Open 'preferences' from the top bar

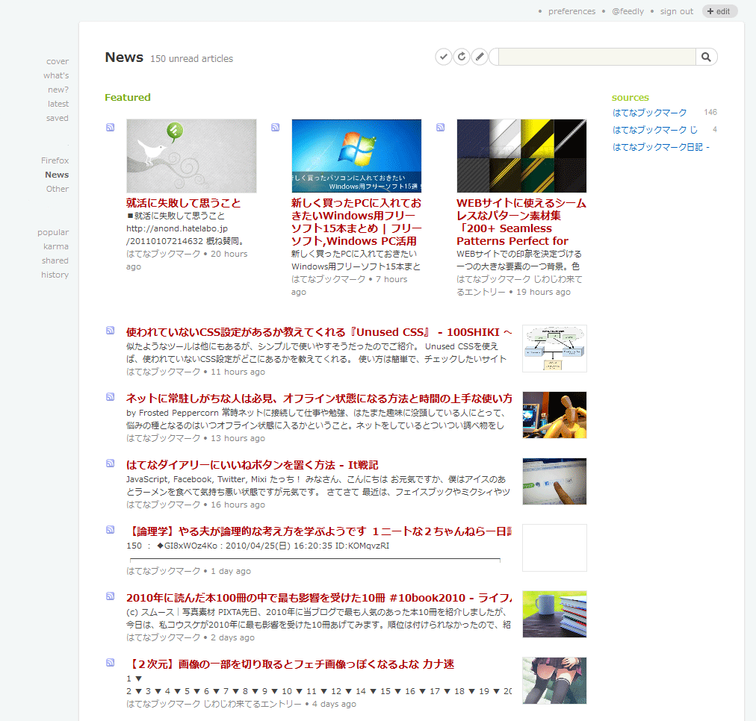pyautogui.click(x=571, y=10)
